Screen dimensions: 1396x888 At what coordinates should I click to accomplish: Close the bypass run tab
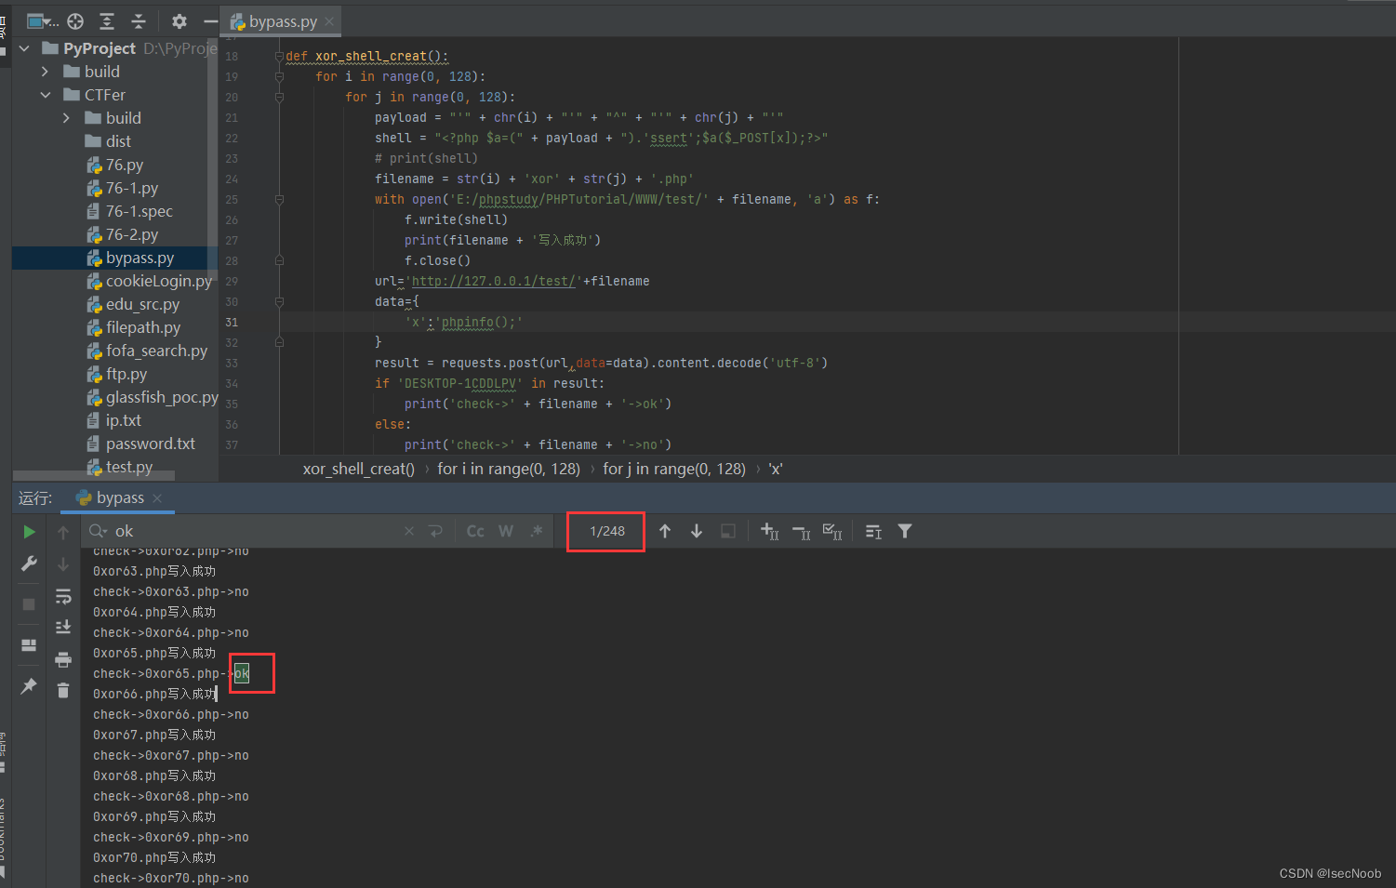tap(157, 498)
